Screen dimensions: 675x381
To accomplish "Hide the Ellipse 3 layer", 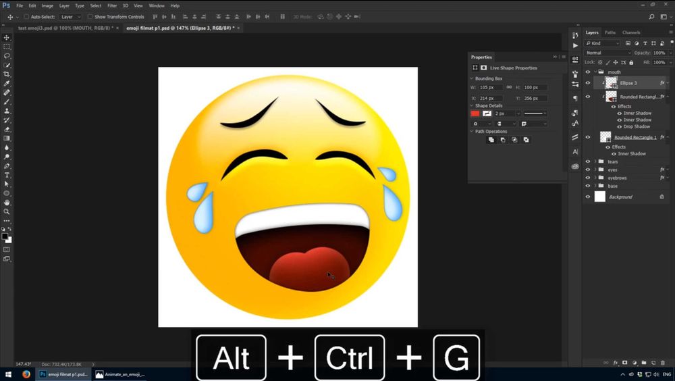I will coord(588,82).
